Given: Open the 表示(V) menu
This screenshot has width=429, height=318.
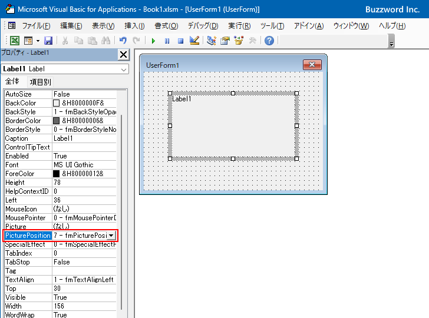Looking at the screenshot, I should 103,26.
